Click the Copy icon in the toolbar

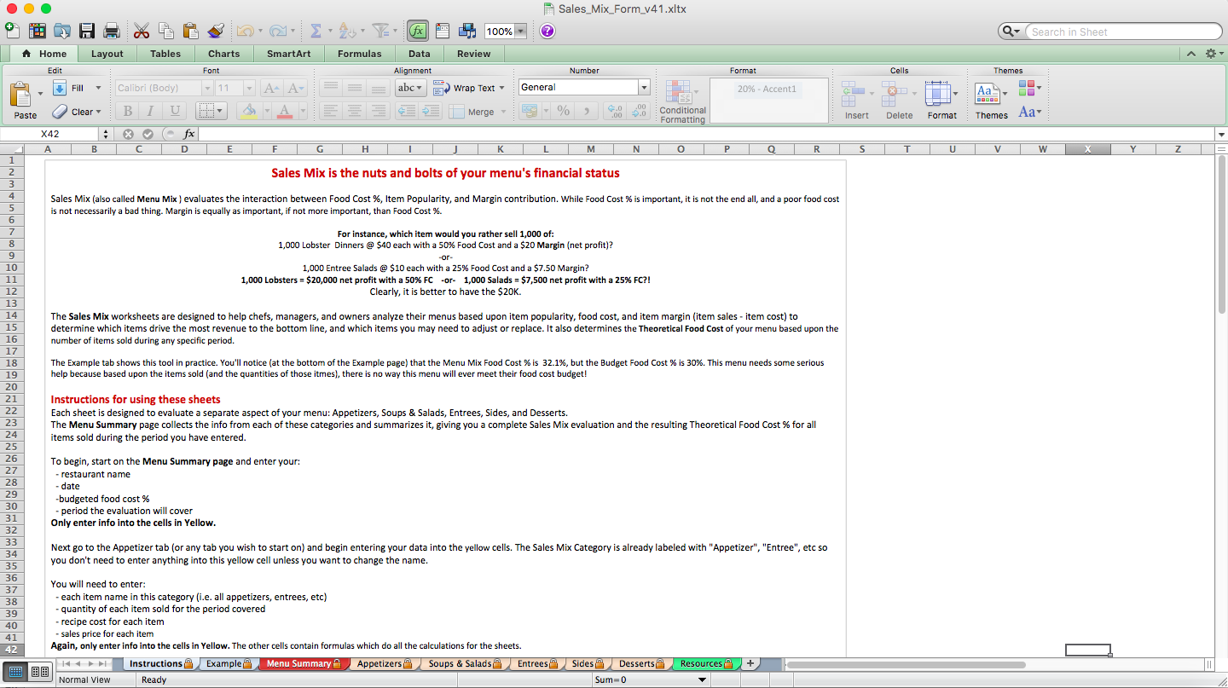(x=165, y=30)
